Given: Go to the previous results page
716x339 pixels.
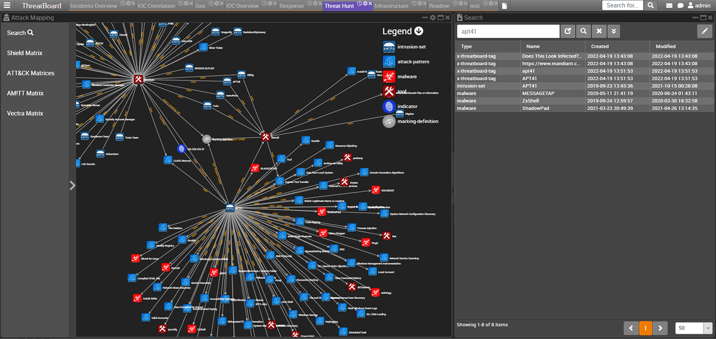Looking at the screenshot, I should (x=631, y=328).
